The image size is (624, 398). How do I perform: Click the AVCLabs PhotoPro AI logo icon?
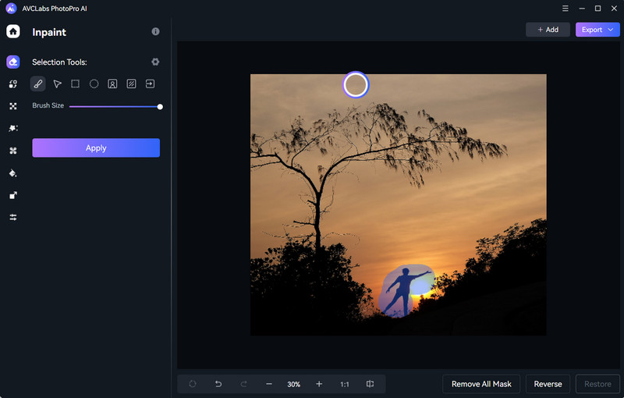click(x=11, y=9)
